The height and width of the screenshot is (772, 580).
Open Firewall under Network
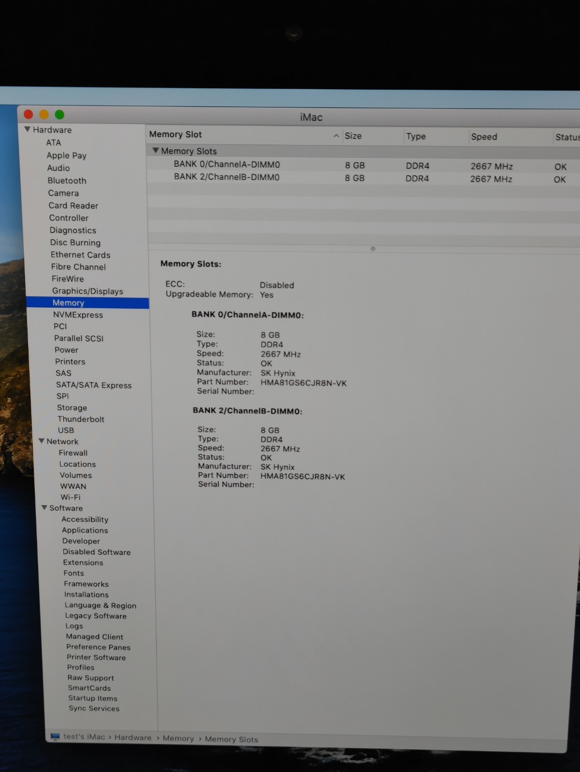pos(73,453)
